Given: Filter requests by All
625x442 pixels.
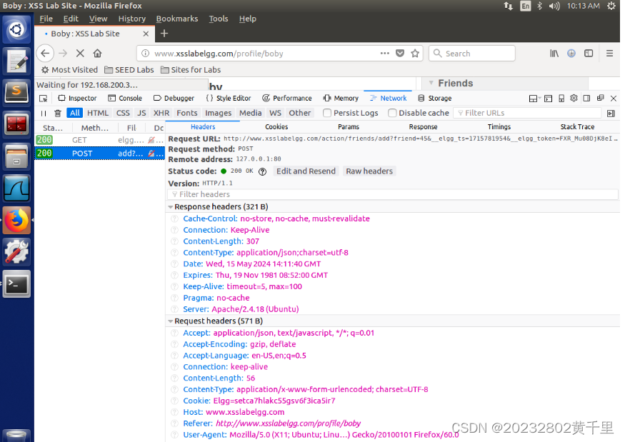Looking at the screenshot, I should (x=74, y=113).
